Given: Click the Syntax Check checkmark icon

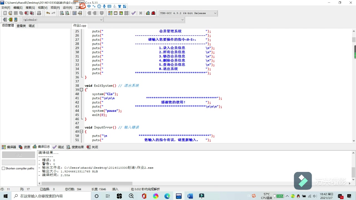Looking at the screenshot, I should 133,13.
